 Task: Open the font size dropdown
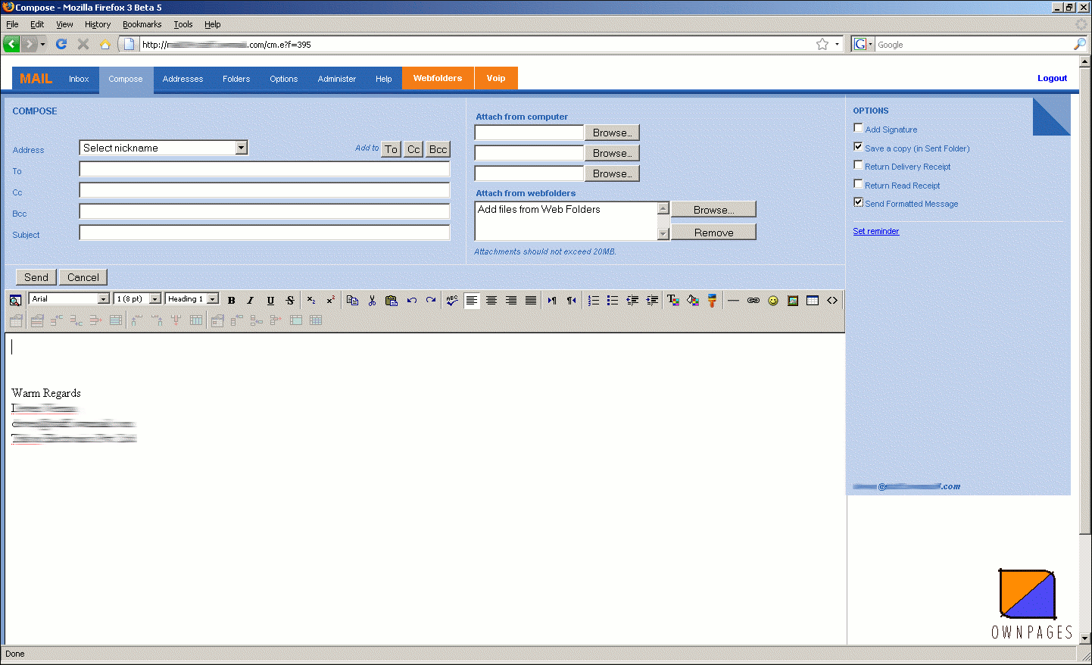click(x=138, y=299)
